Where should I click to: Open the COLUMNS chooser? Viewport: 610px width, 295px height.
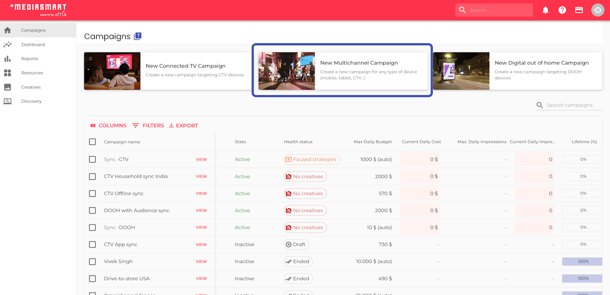click(108, 125)
